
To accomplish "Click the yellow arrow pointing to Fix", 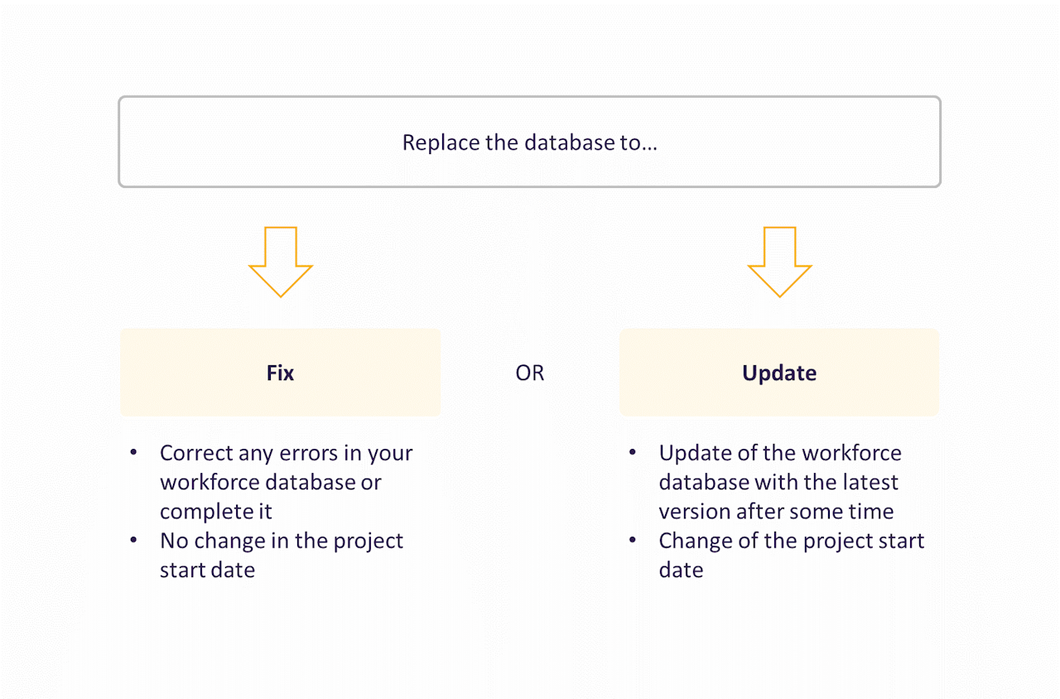I will [281, 262].
